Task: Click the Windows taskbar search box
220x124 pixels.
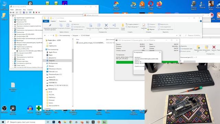Action: pos(25,122)
